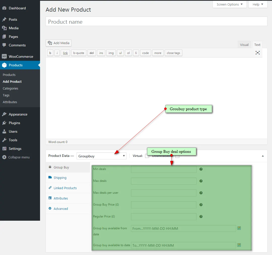This screenshot has width=272, height=255.
Task: Click the Plugins sidebar icon
Action: pyautogui.click(x=4, y=123)
